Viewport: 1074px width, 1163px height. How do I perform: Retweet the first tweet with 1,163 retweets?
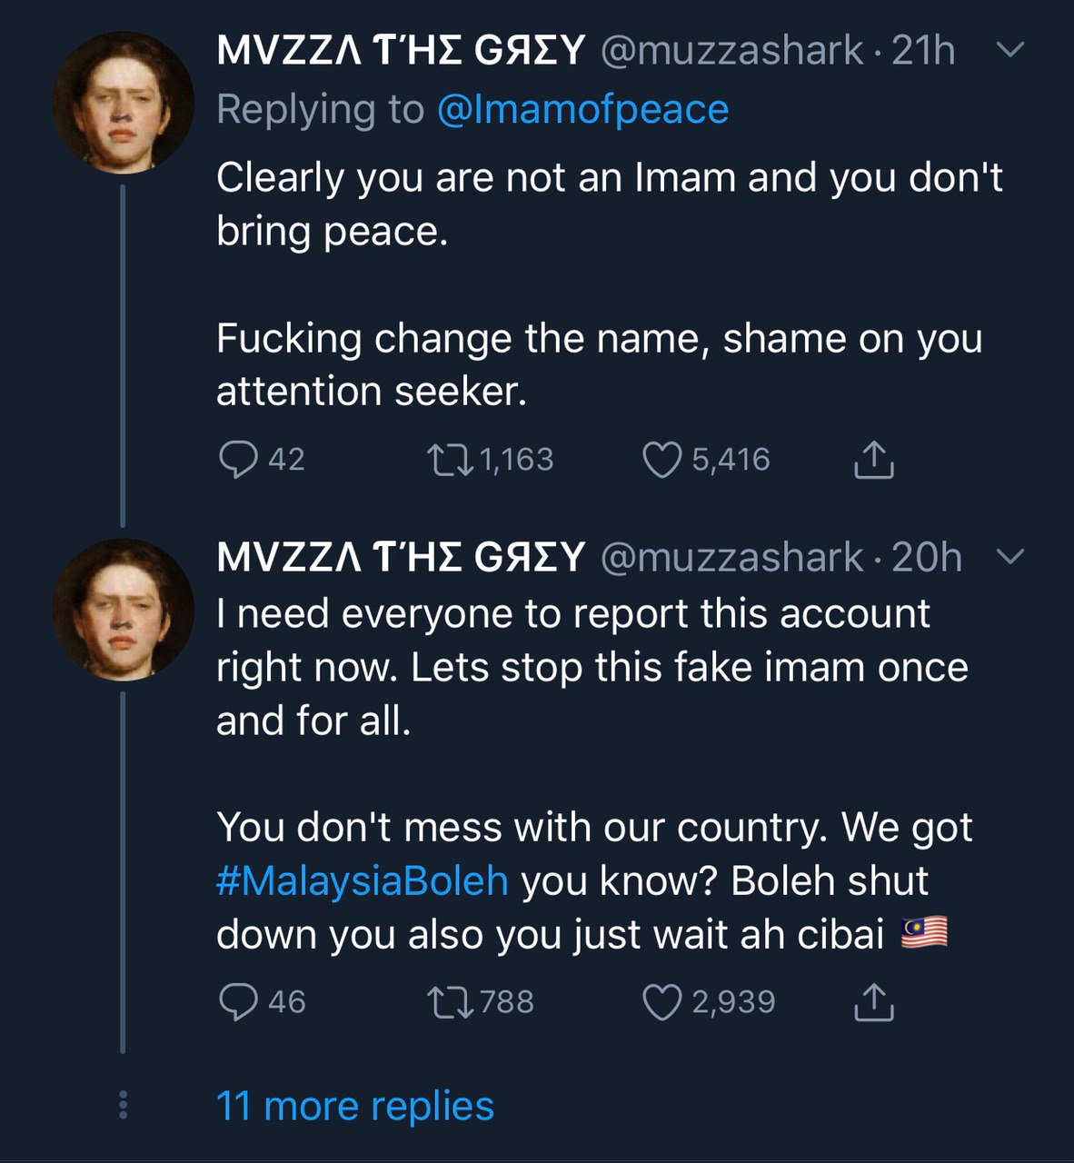point(450,459)
